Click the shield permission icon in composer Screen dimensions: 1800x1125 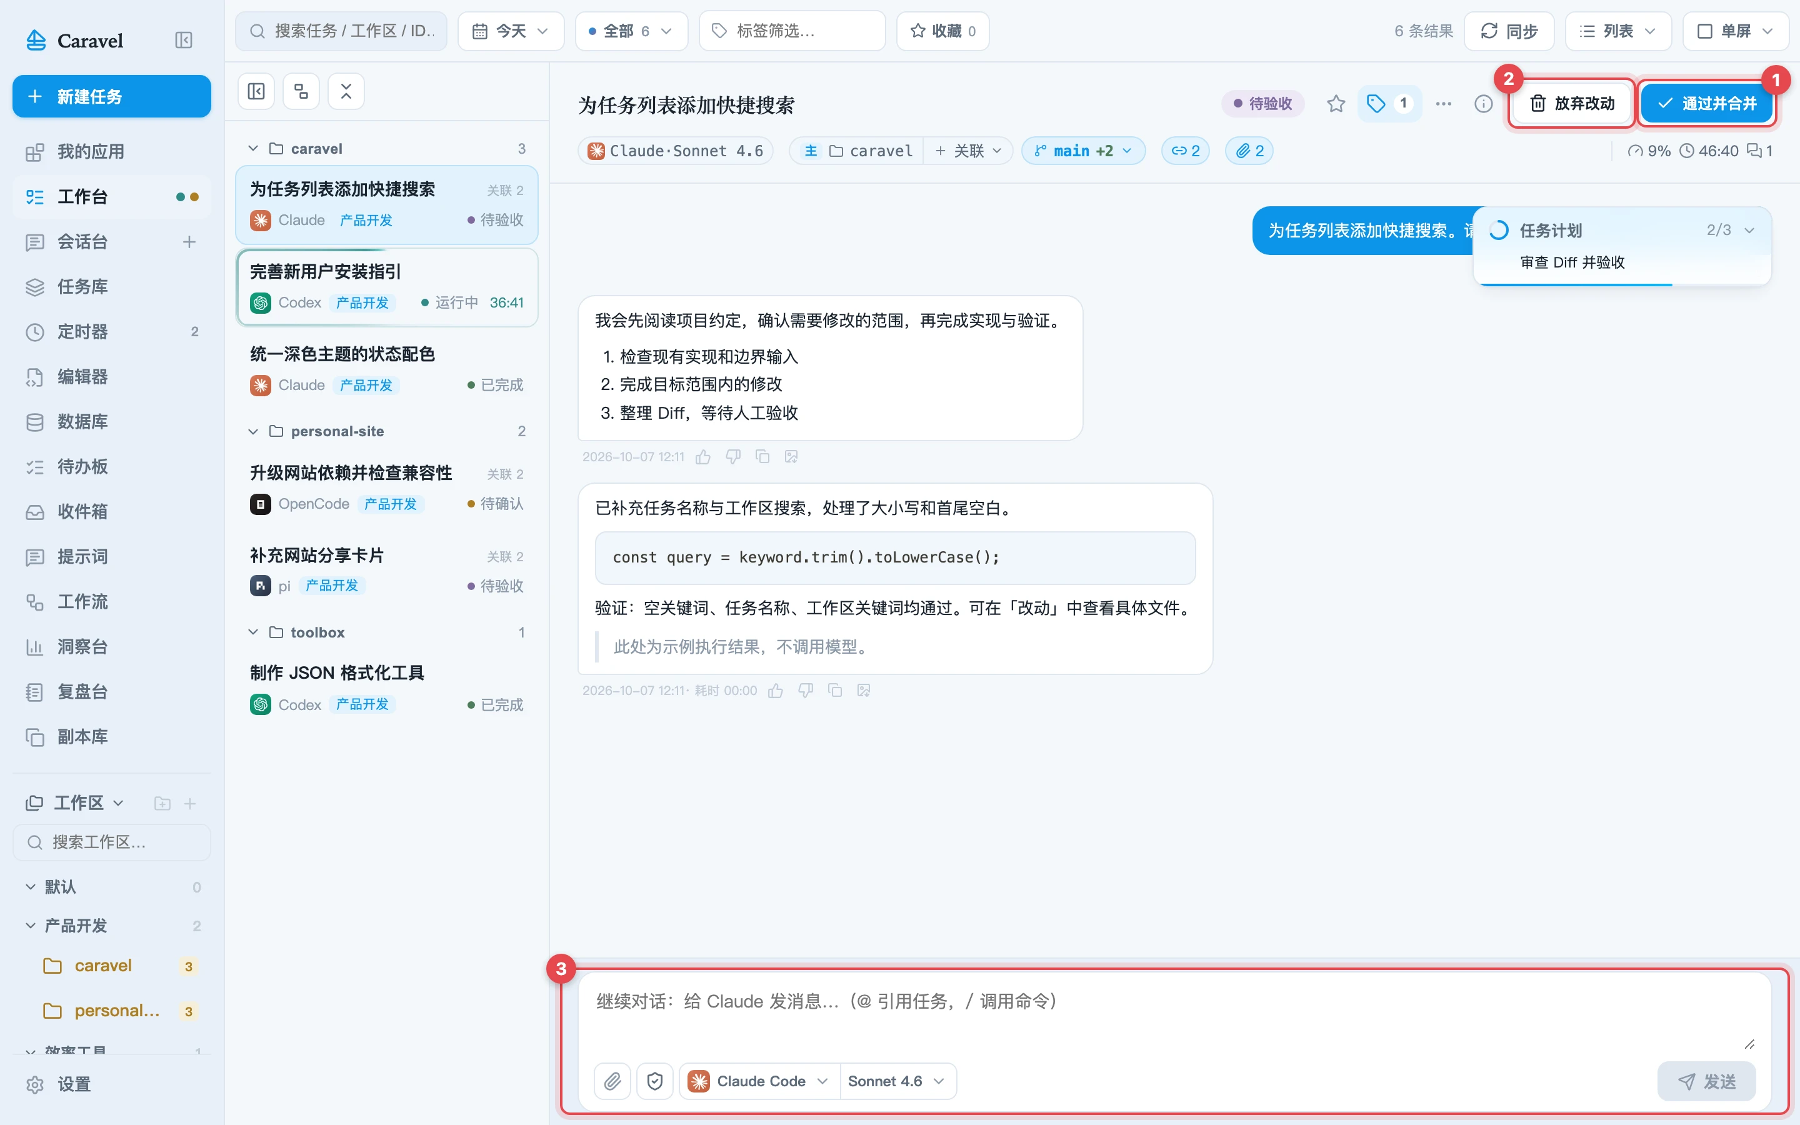(654, 1081)
